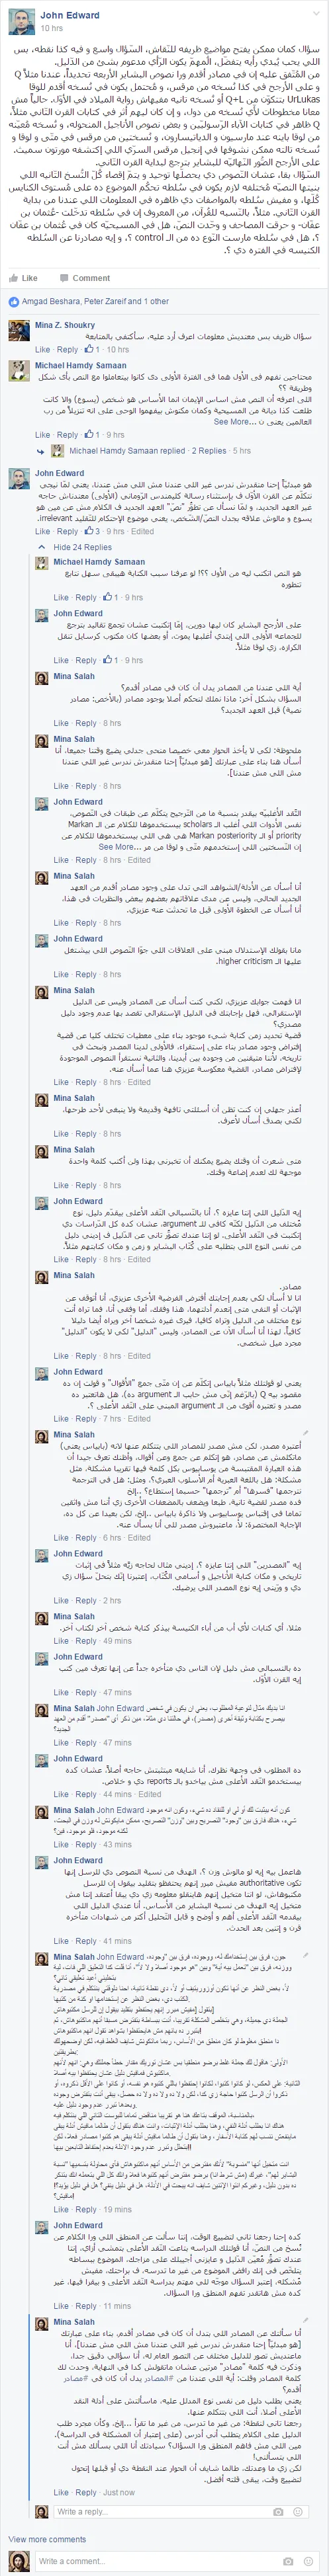Screen dimensions: 329x2576
Task: Click the like count icon beside Amgad Beshara
Action: tap(14, 301)
